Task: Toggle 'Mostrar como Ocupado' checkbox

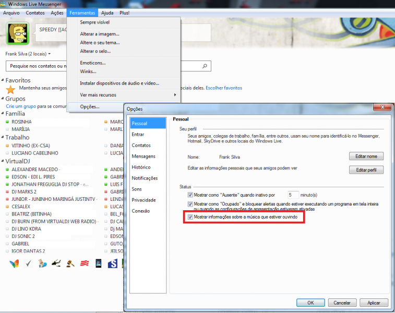Action: click(x=190, y=204)
